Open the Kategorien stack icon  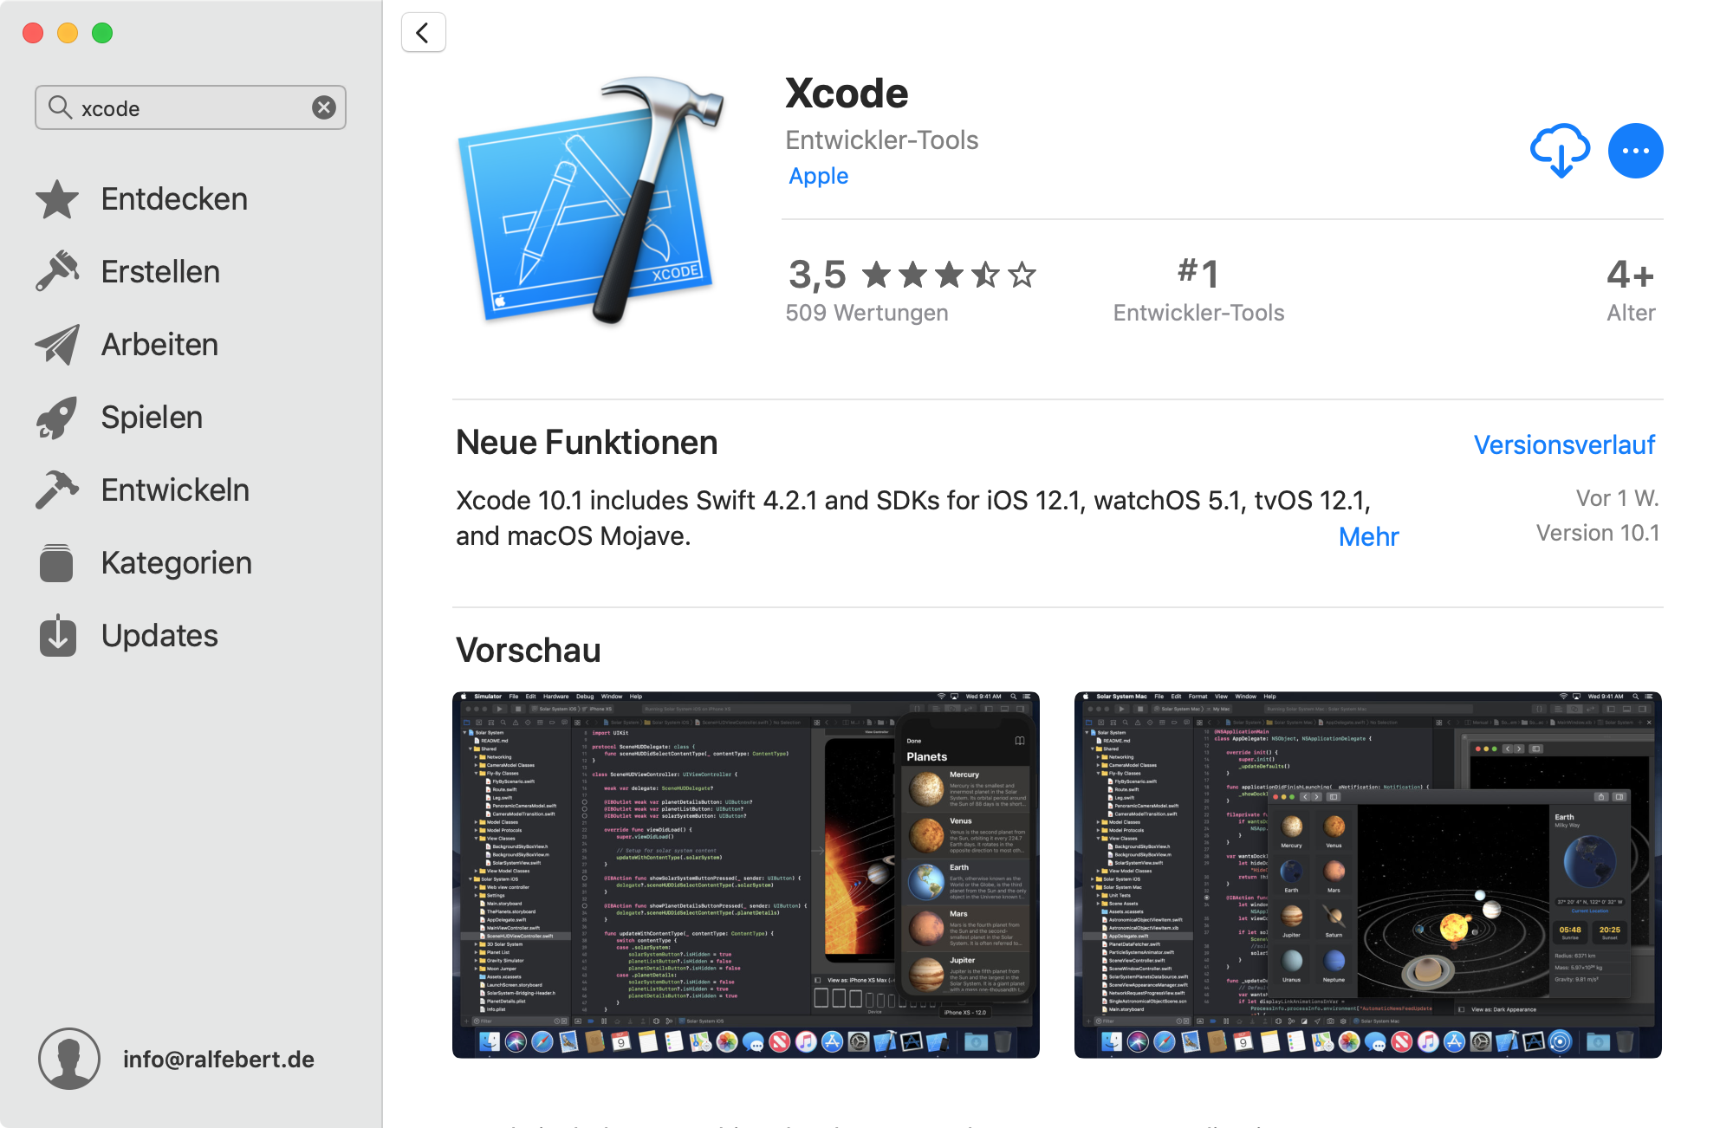[x=57, y=562]
